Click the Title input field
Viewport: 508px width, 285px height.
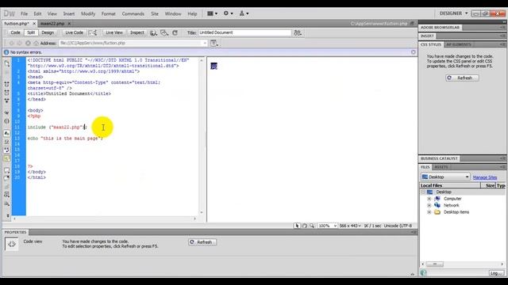pyautogui.click(x=244, y=32)
